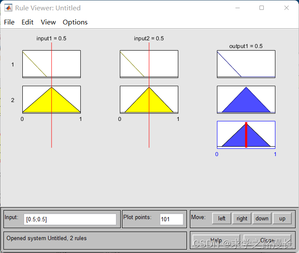Viewport: 299px width, 253px height.
Task: Open the View menu
Action: point(48,22)
